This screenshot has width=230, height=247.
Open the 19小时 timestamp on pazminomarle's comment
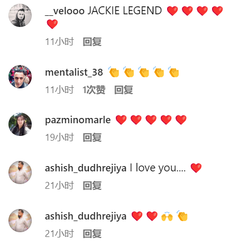tap(59, 138)
